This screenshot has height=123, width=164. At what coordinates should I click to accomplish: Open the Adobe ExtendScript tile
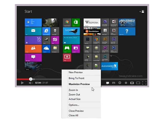click(x=114, y=31)
